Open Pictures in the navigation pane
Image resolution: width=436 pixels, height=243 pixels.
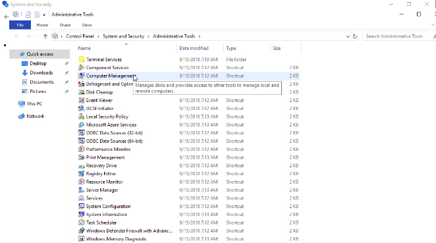(x=38, y=91)
